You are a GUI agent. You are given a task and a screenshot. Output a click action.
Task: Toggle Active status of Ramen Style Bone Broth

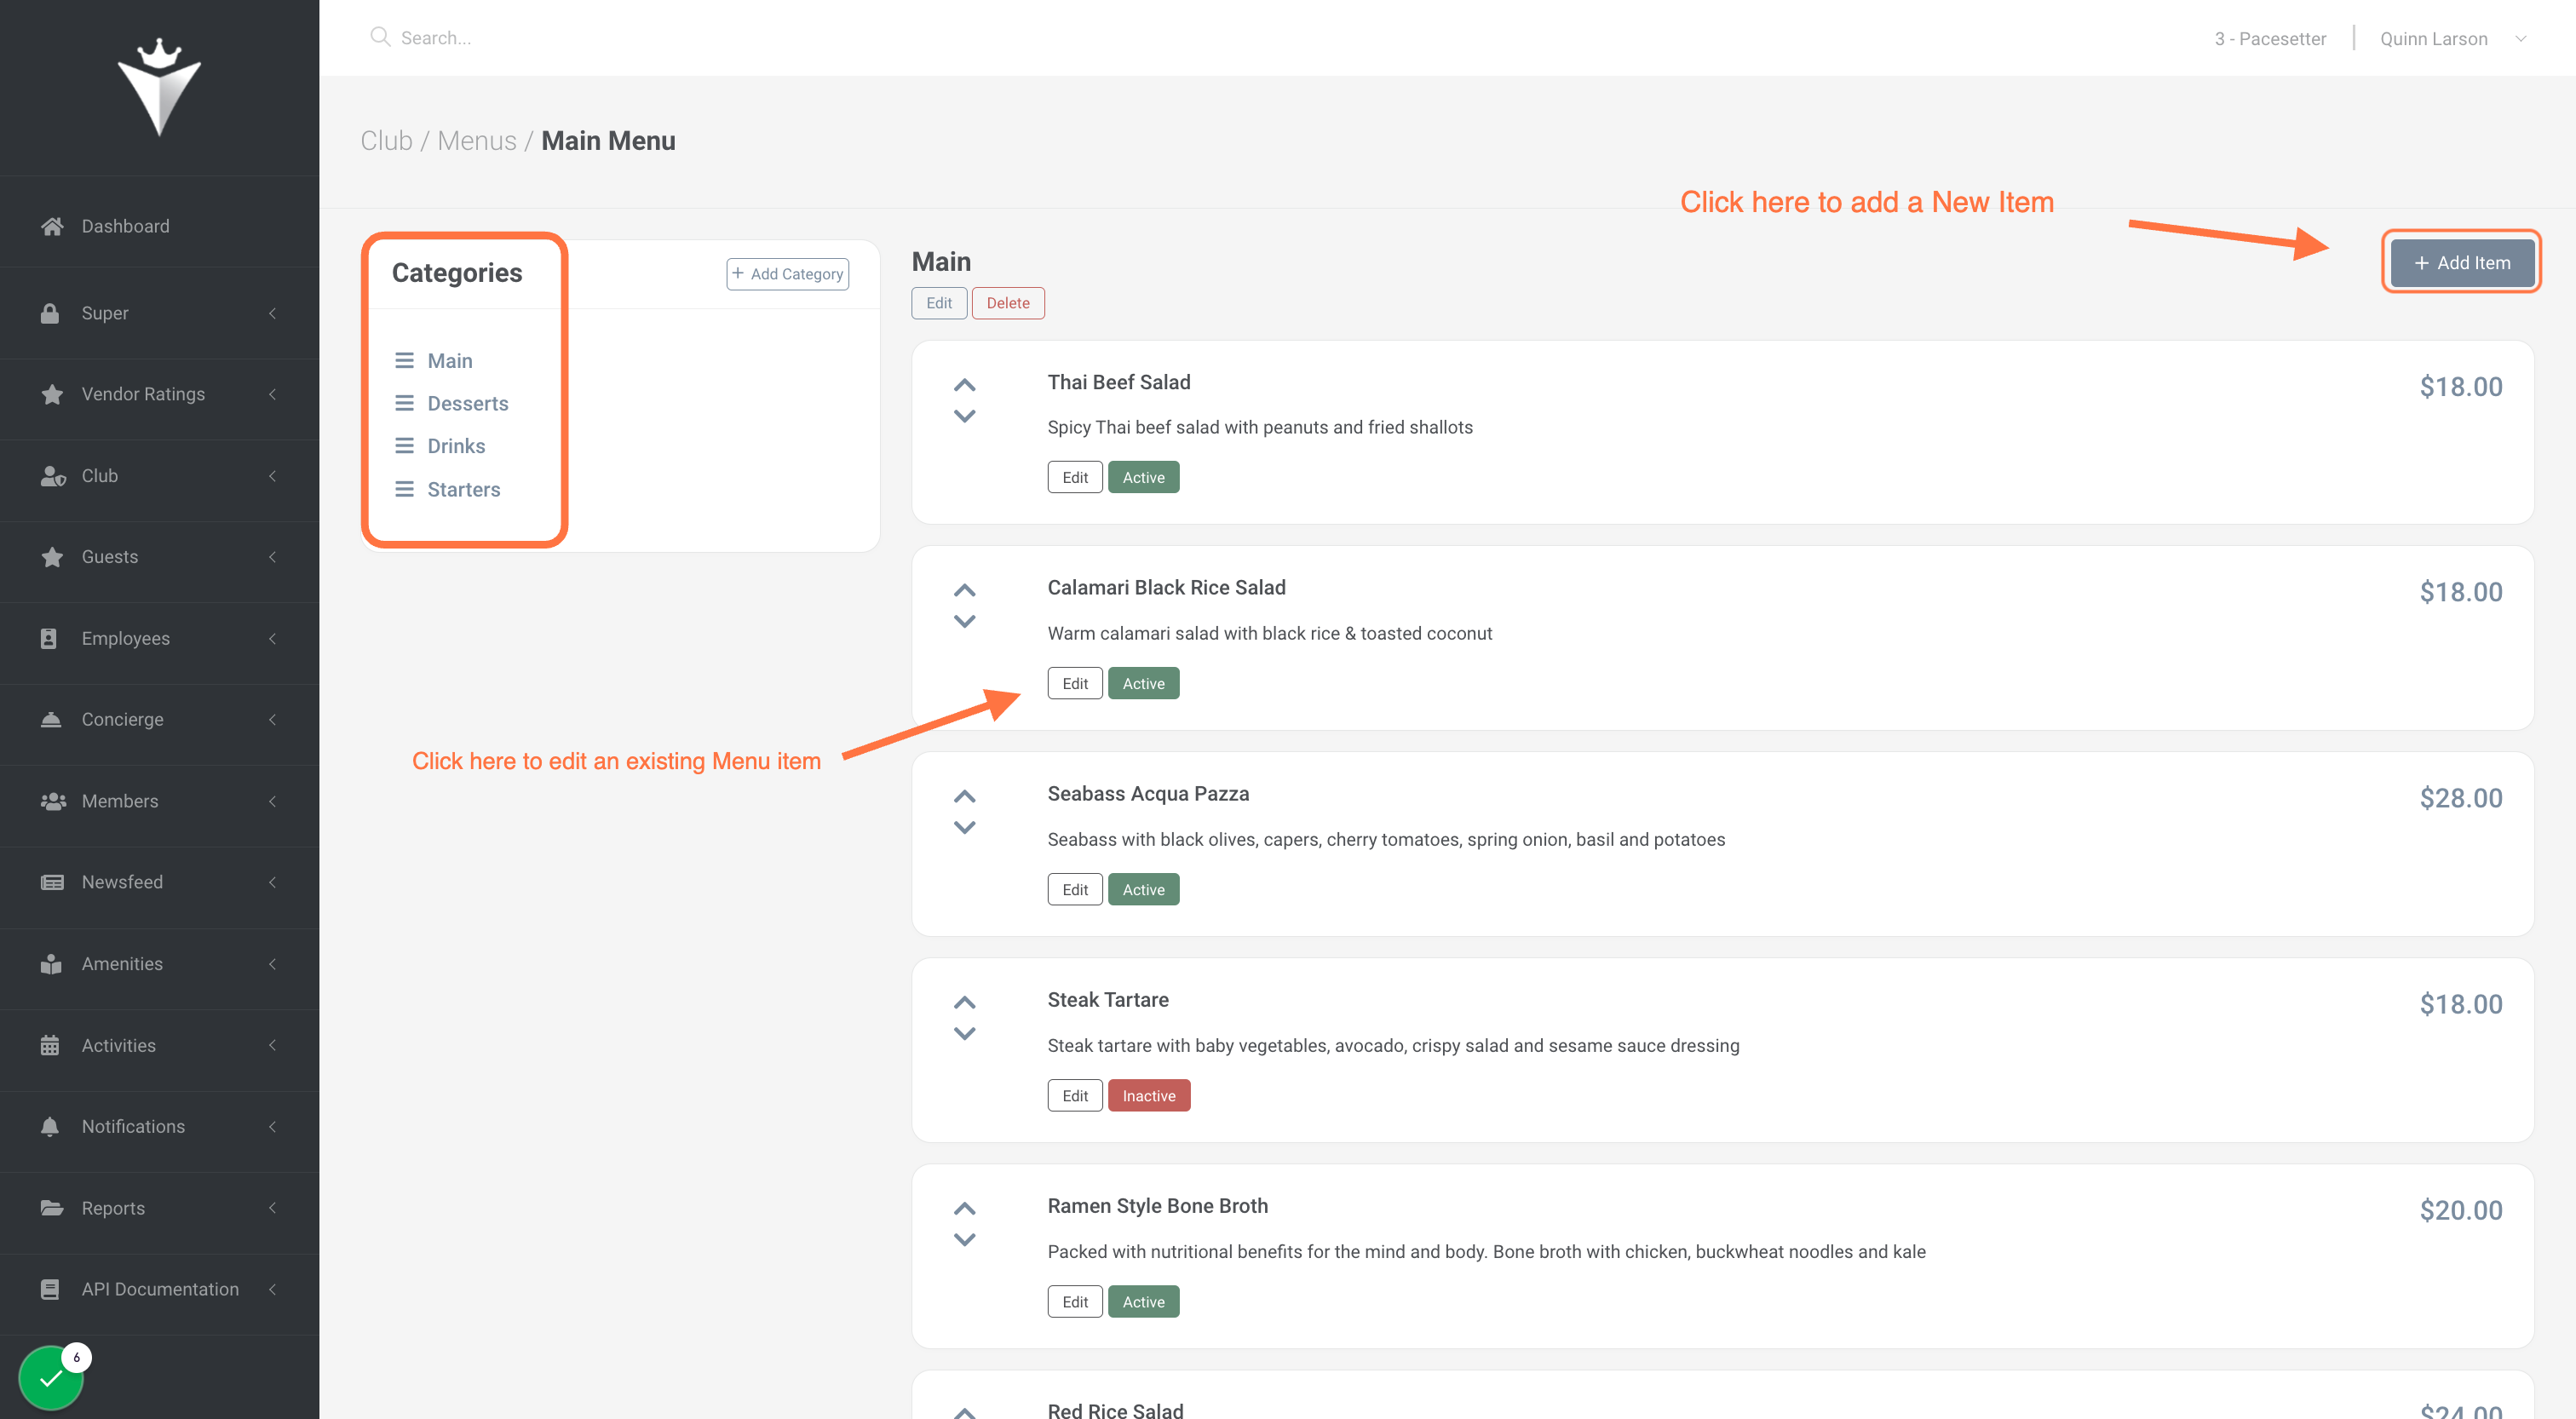tap(1143, 1301)
